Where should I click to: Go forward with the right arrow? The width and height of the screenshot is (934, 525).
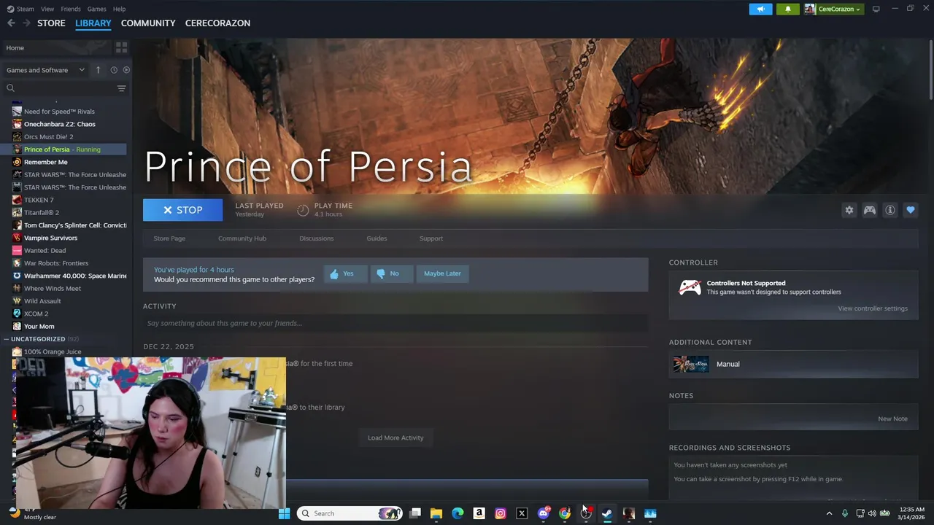point(26,23)
